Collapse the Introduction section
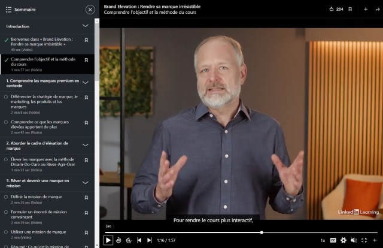 point(86,26)
